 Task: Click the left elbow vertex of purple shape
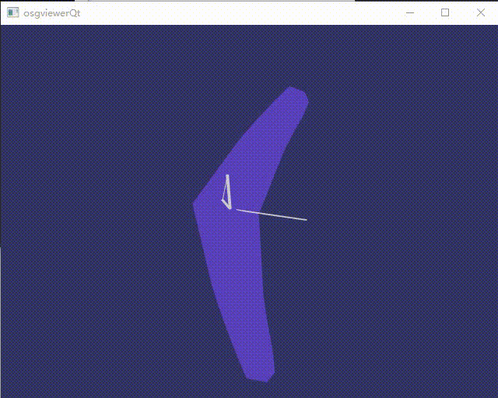195,204
